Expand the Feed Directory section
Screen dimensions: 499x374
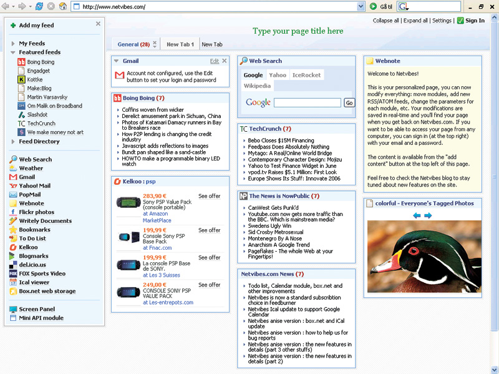click(x=14, y=142)
